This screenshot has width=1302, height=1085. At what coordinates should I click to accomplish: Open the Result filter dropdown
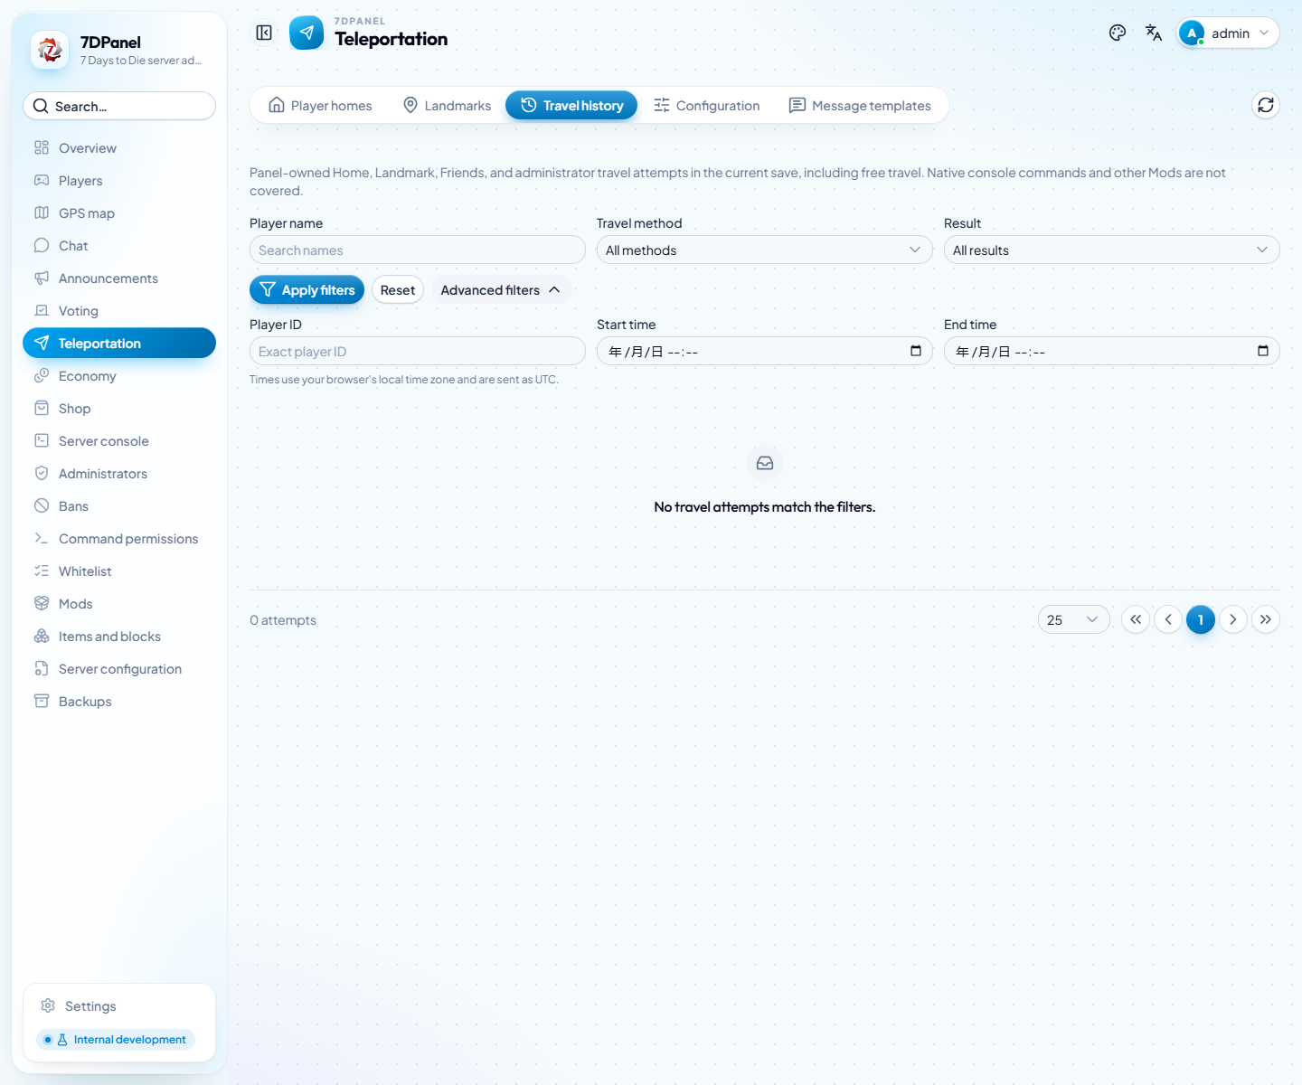(x=1112, y=250)
